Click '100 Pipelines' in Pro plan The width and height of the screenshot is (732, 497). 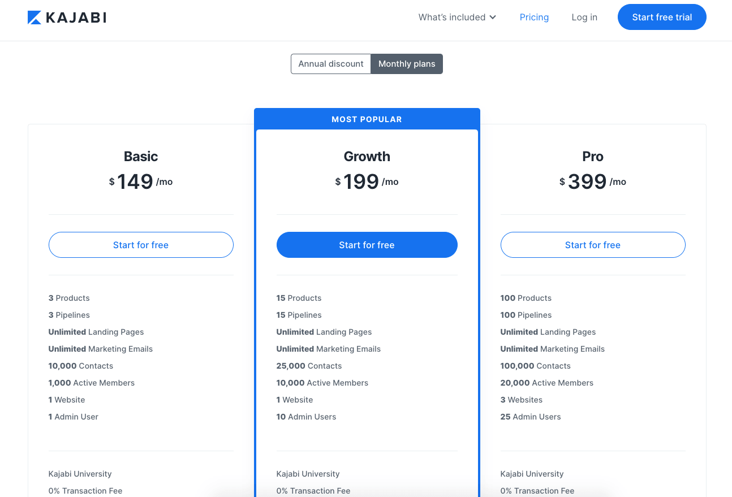(526, 315)
